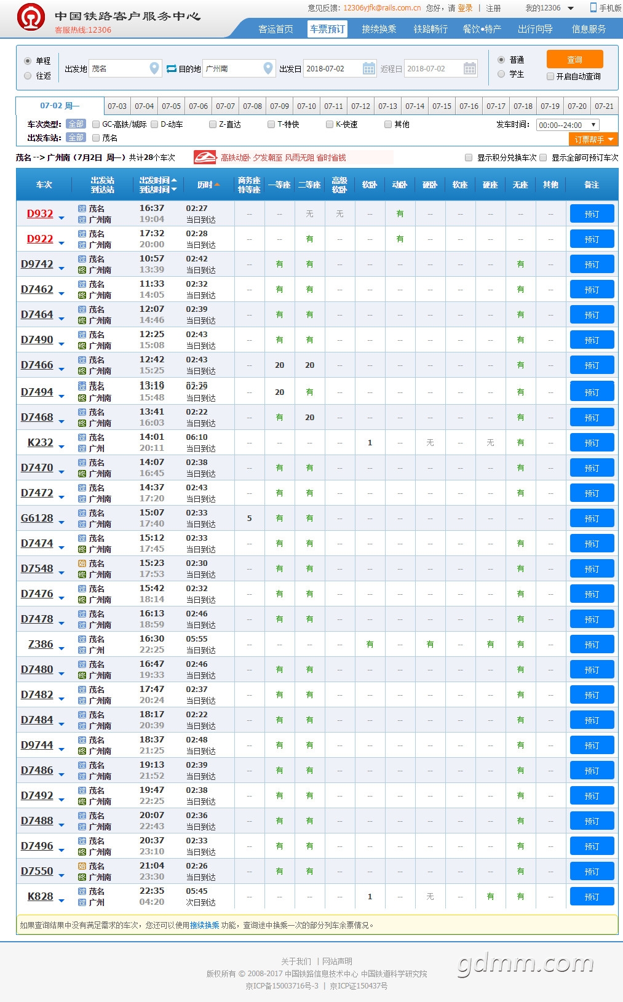Open the 返程日 calendar icon
This screenshot has width=623, height=1002.
470,68
